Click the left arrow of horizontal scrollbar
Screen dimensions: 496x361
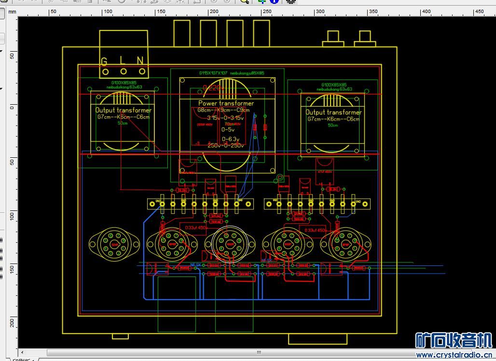click(21, 352)
